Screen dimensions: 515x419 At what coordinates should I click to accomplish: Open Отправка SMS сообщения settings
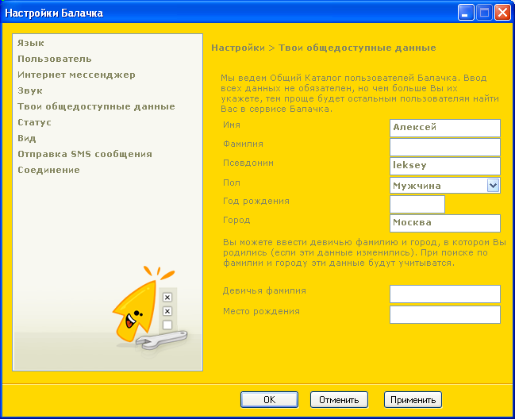click(84, 154)
